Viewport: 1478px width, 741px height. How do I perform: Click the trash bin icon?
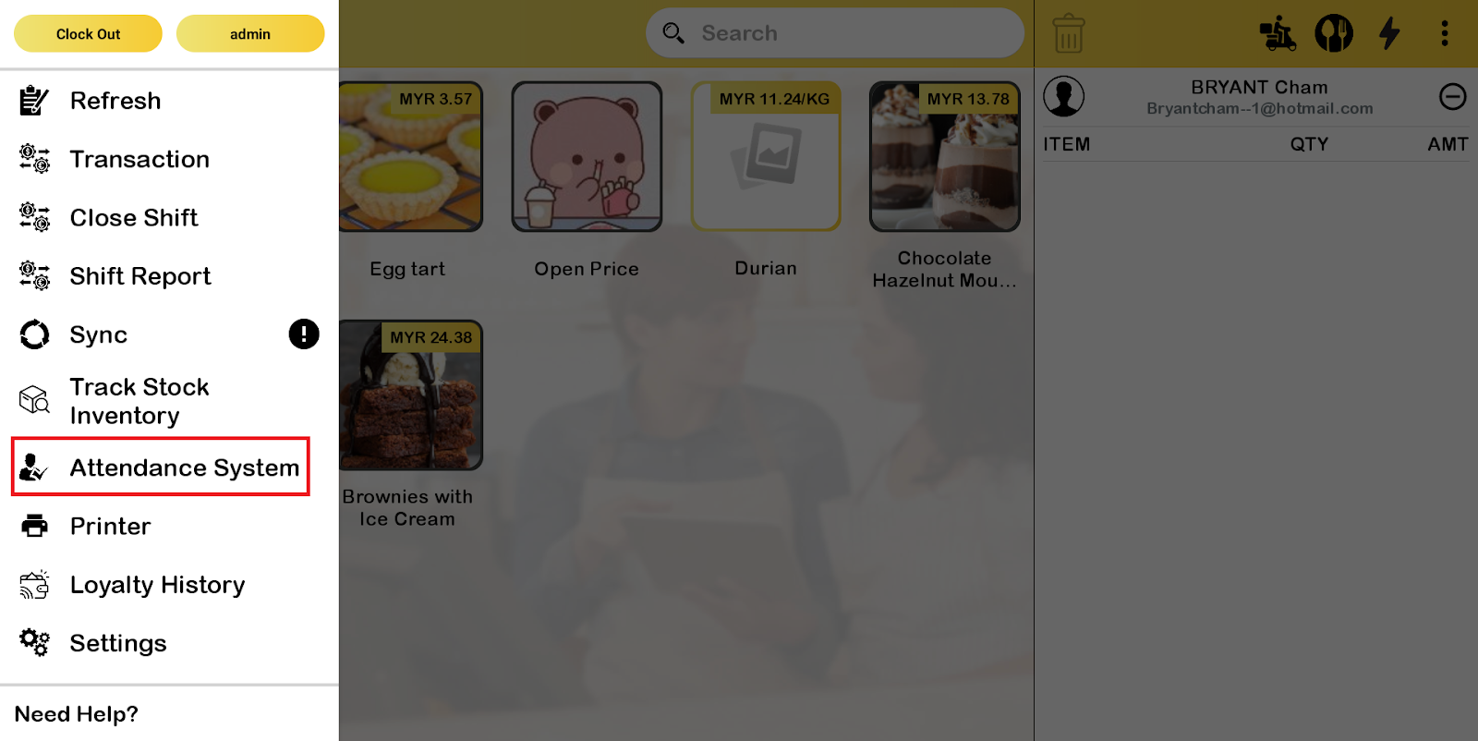coord(1069,34)
